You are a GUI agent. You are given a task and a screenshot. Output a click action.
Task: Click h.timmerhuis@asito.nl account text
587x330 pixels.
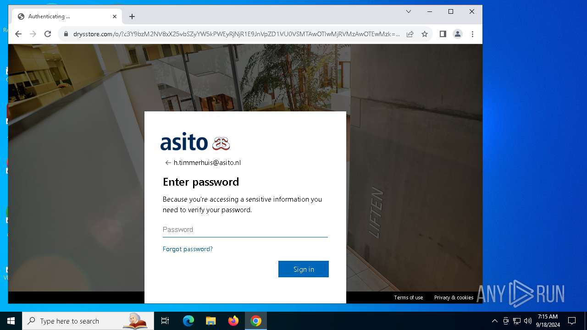point(207,163)
